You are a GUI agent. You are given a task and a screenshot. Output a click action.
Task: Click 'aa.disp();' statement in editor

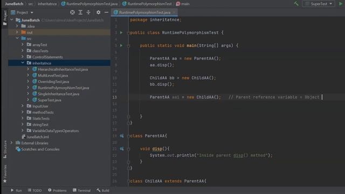(x=162, y=65)
